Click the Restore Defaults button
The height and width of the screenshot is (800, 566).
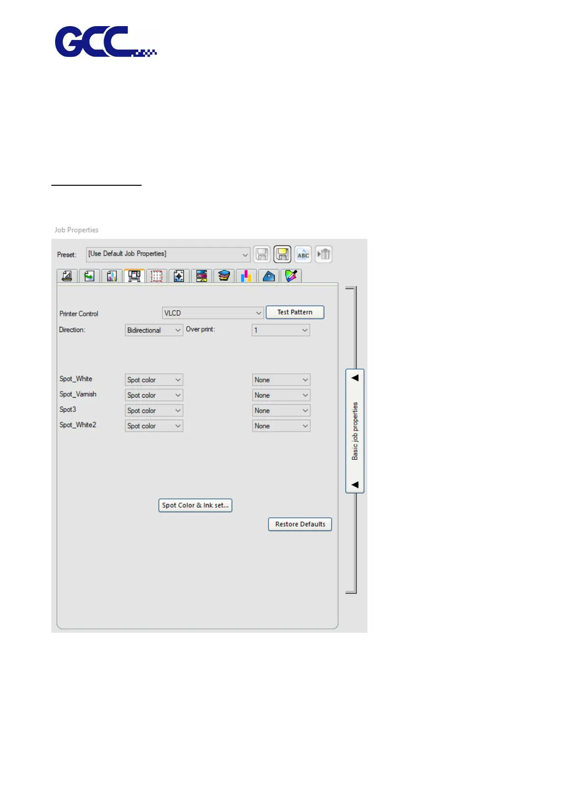[x=300, y=524]
